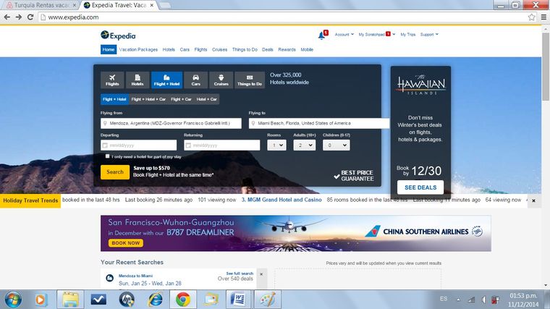
Task: Open Vacation Packages in the navigation bar
Action: 138,50
